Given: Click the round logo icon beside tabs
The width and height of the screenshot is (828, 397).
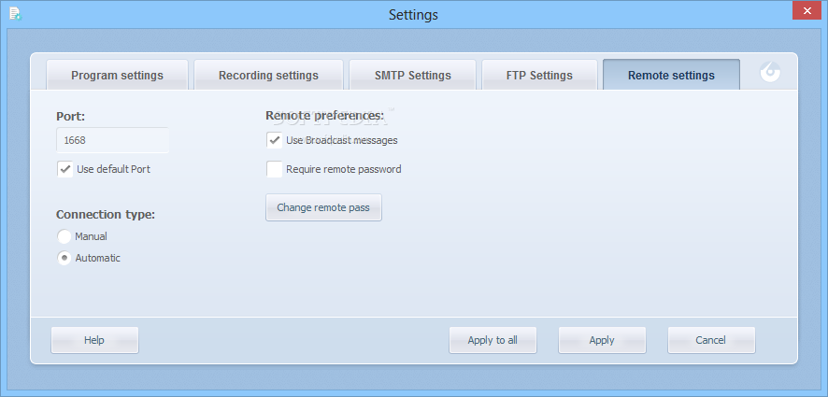Looking at the screenshot, I should pos(770,72).
